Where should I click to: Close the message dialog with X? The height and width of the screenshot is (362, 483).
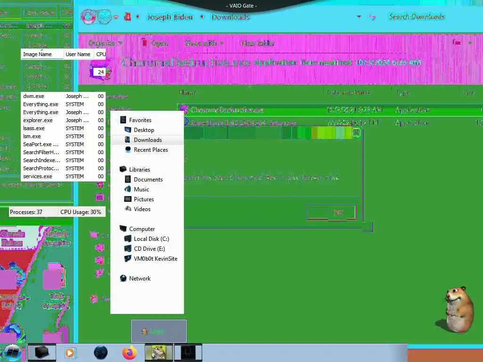click(357, 132)
